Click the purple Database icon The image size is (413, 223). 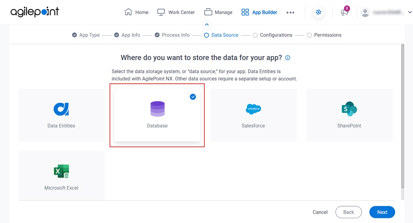157,109
